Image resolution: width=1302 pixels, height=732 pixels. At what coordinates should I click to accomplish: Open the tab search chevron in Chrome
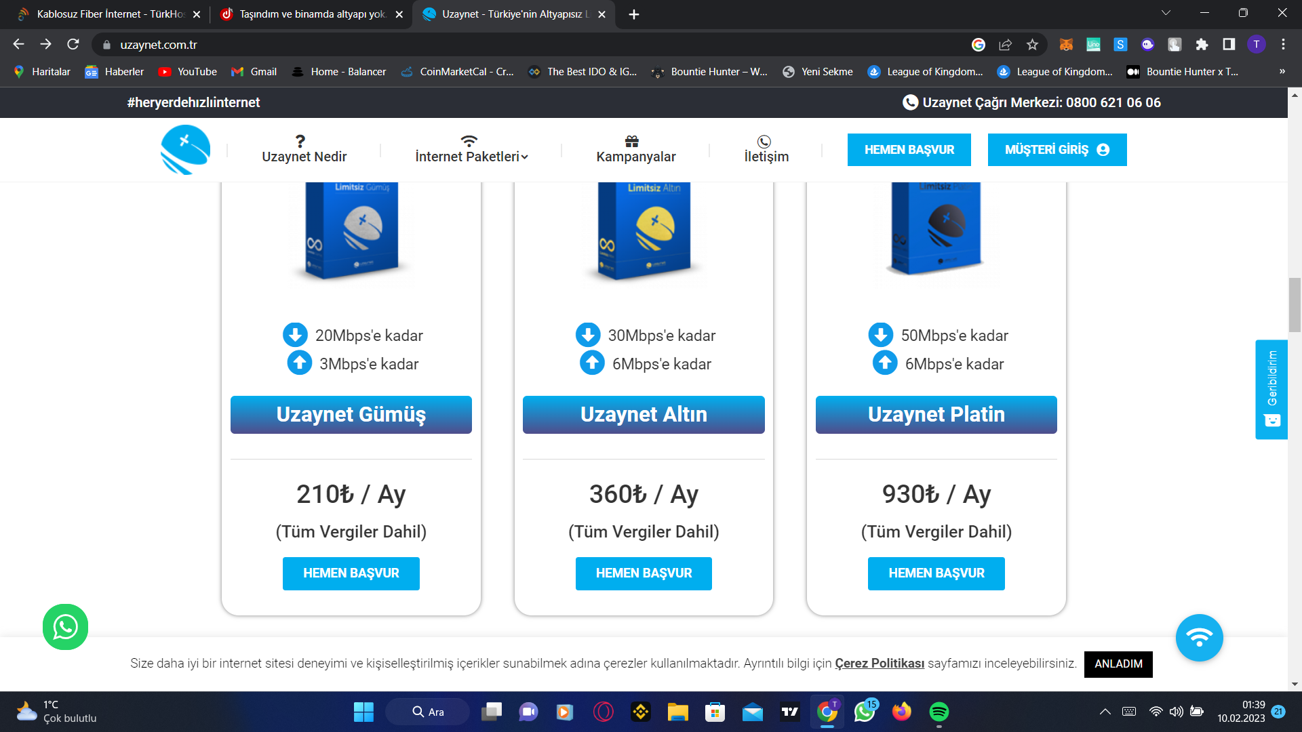pyautogui.click(x=1166, y=14)
